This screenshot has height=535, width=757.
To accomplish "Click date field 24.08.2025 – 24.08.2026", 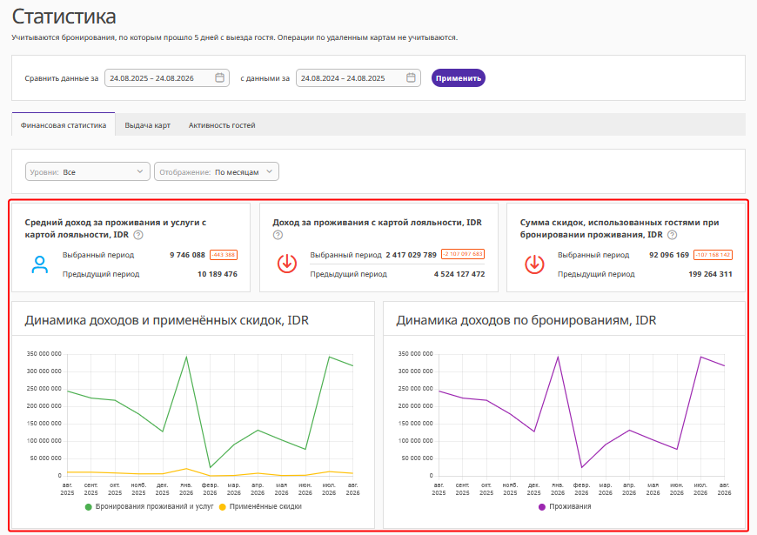I will point(167,78).
